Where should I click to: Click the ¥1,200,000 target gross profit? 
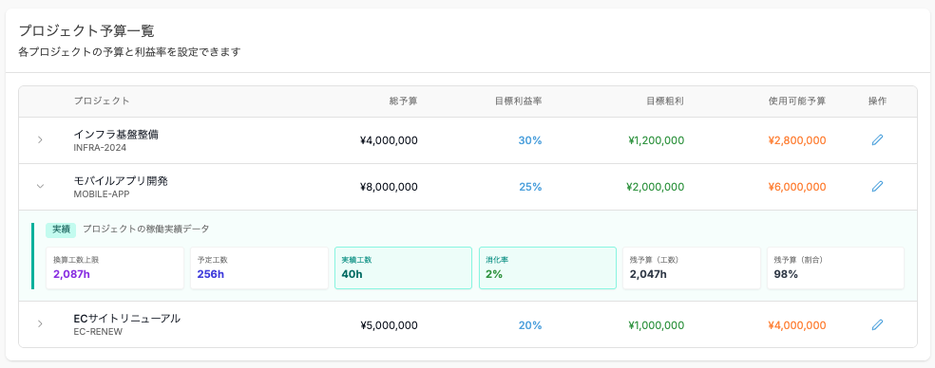(656, 140)
